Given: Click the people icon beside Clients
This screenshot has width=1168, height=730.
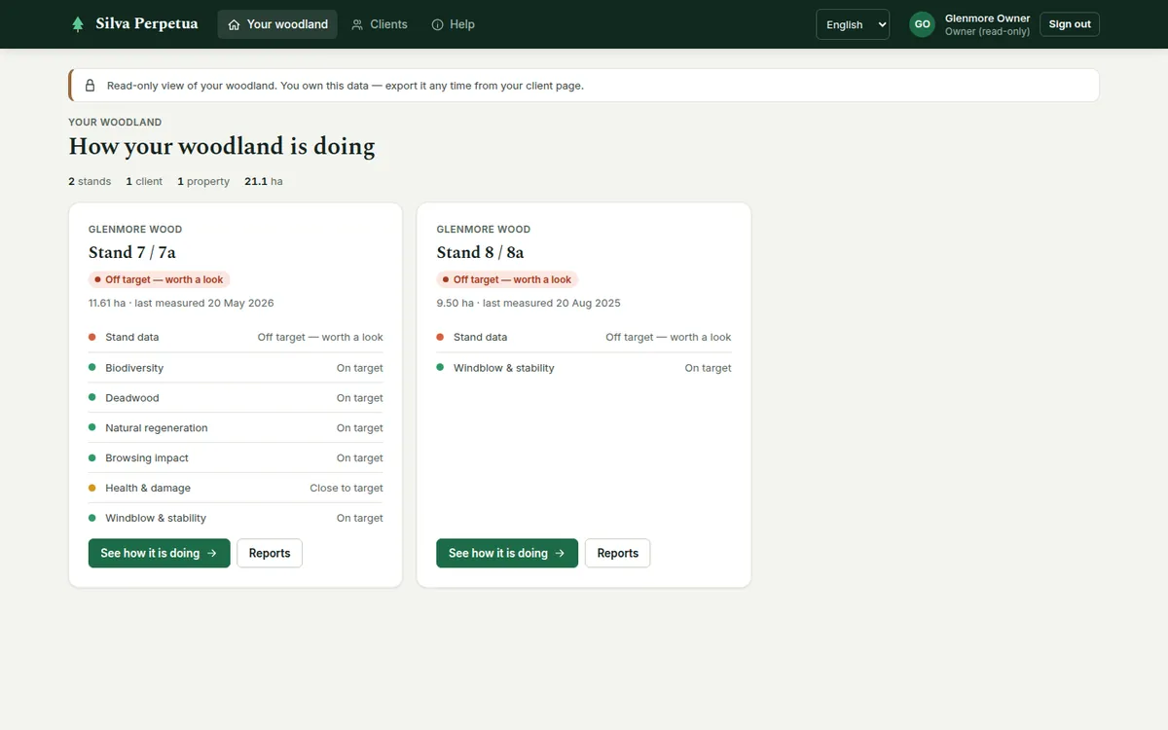Looking at the screenshot, I should click(x=357, y=24).
